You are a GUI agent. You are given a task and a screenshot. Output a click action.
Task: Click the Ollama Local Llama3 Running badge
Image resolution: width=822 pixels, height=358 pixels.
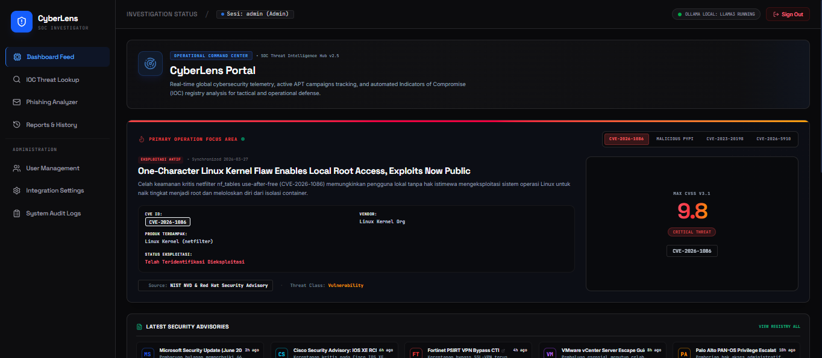pyautogui.click(x=716, y=14)
